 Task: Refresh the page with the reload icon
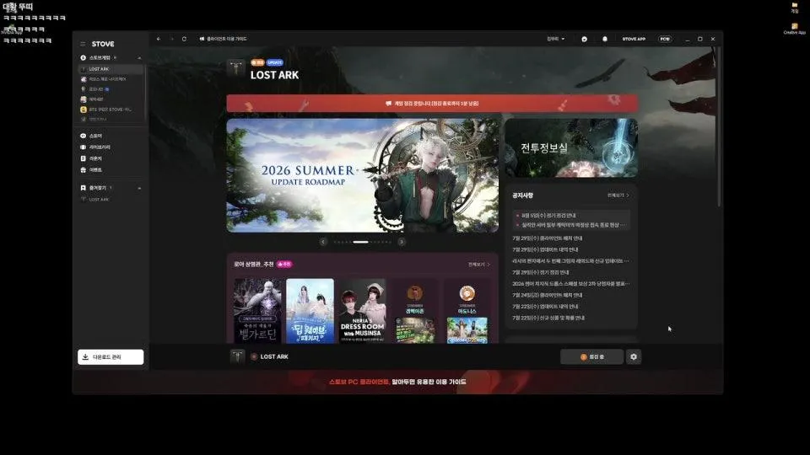[184, 40]
